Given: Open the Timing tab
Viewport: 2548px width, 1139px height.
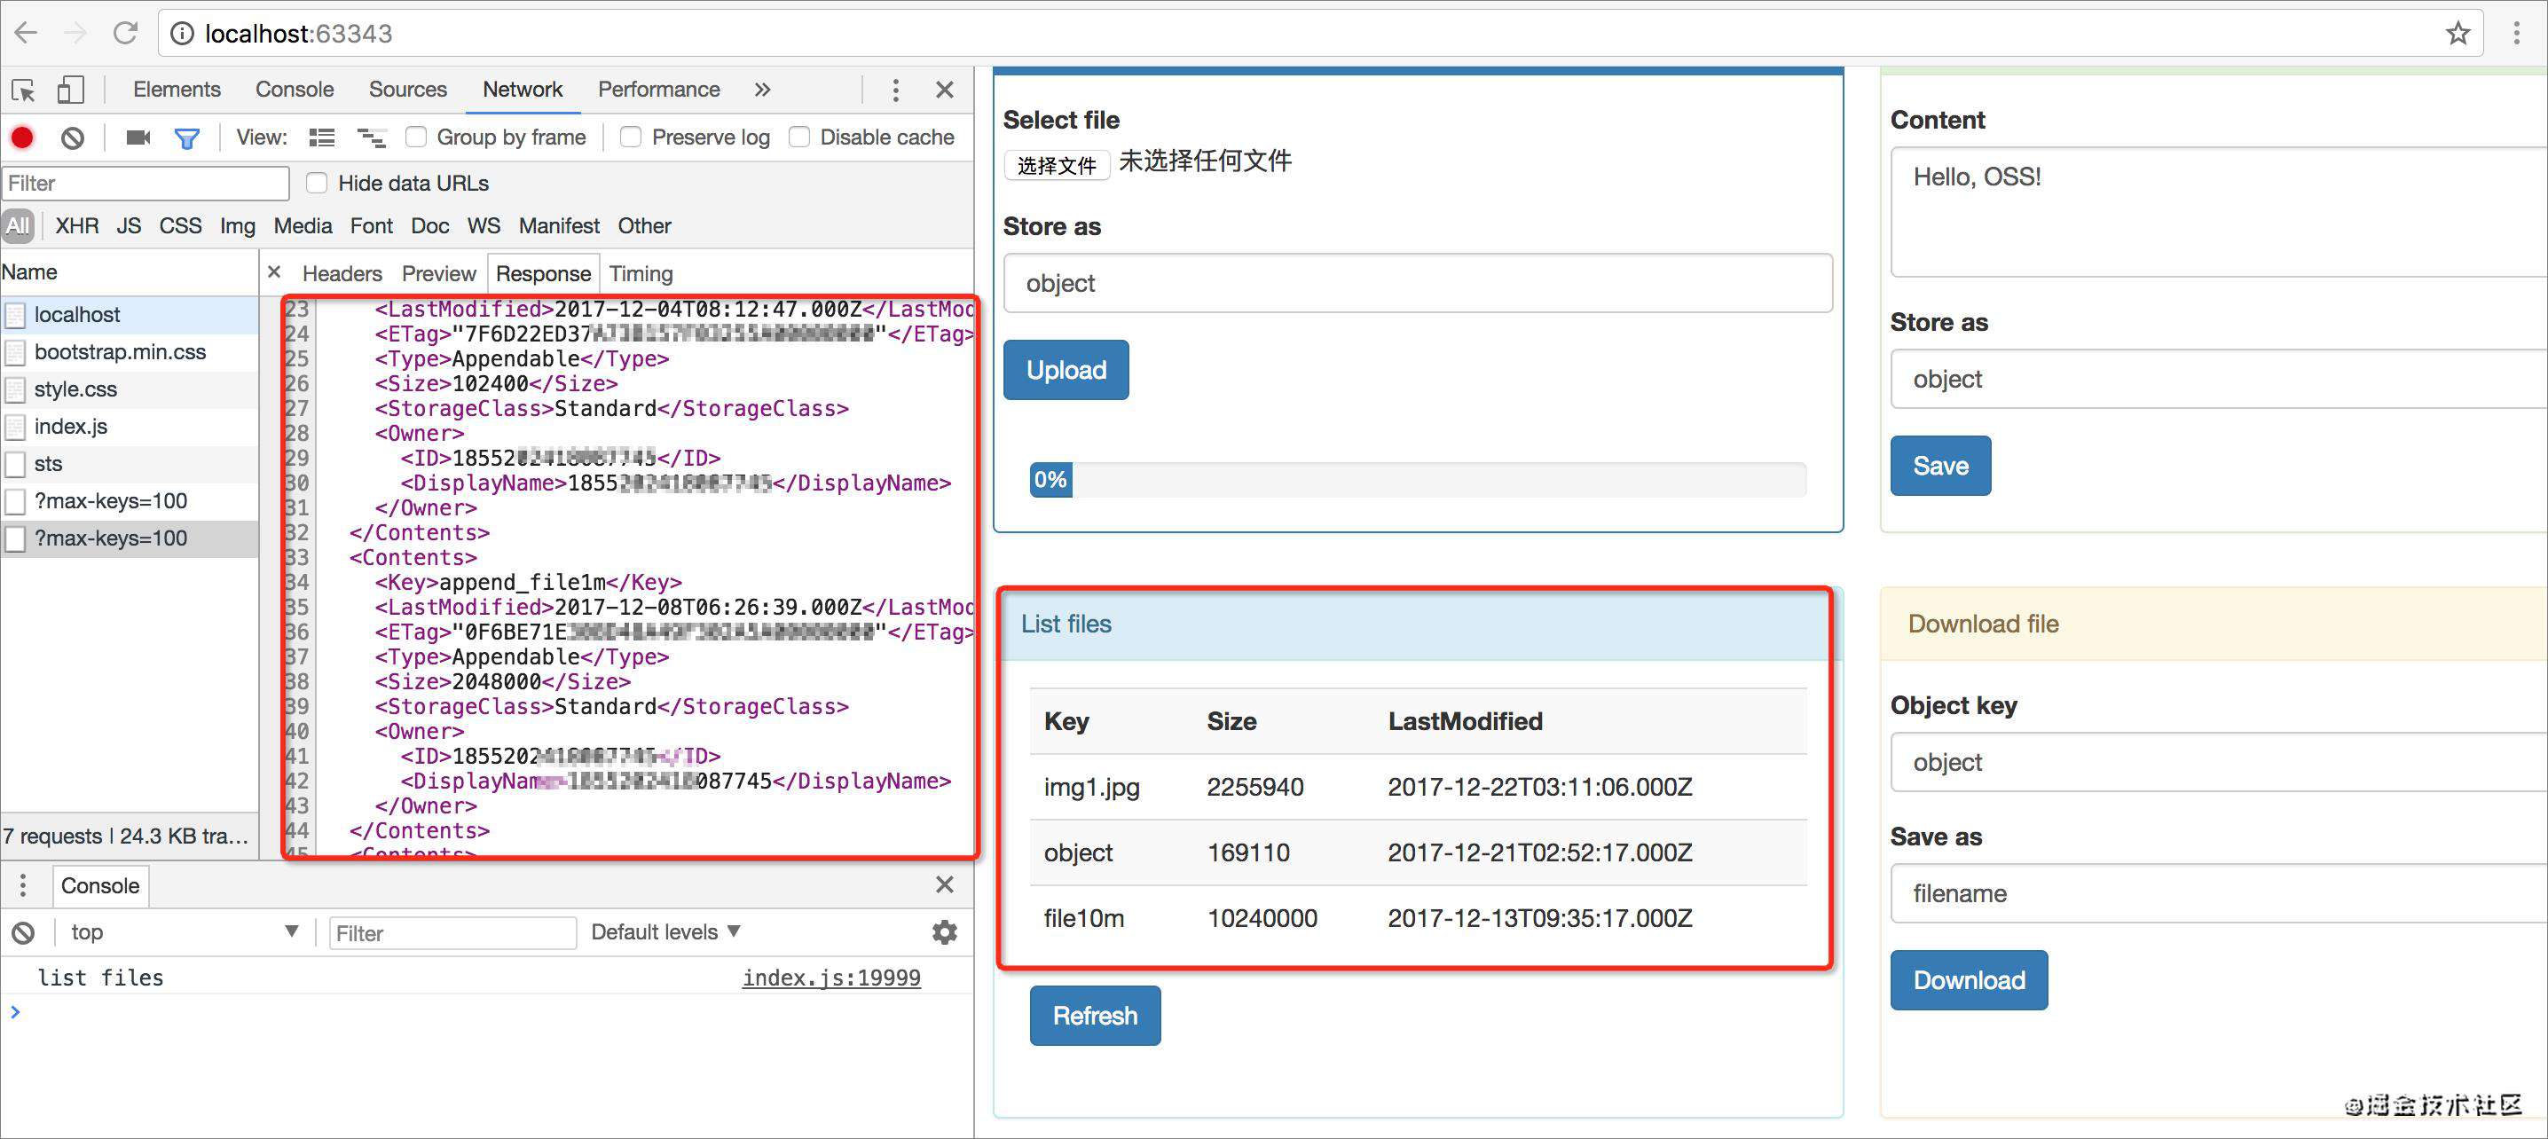Looking at the screenshot, I should point(641,273).
